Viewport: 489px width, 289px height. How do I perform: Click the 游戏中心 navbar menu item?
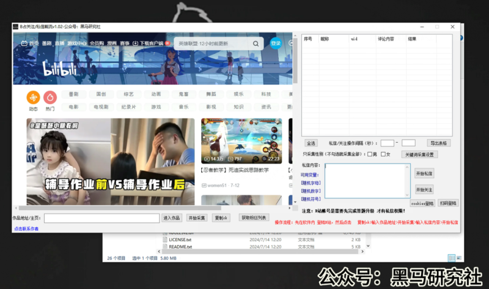point(77,43)
